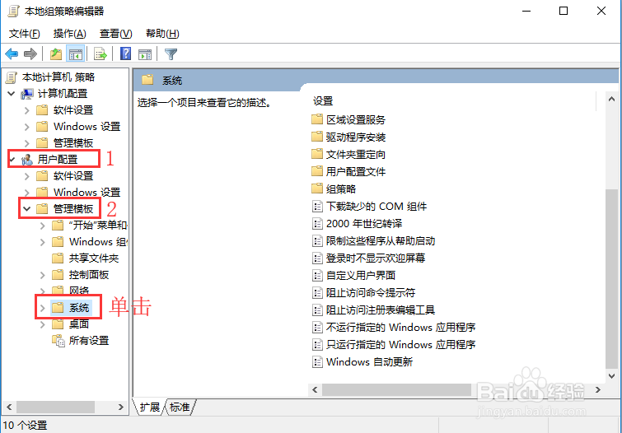Screen dimensions: 622x433
Task: Select 网络 folder in the tree
Action: pos(79,291)
